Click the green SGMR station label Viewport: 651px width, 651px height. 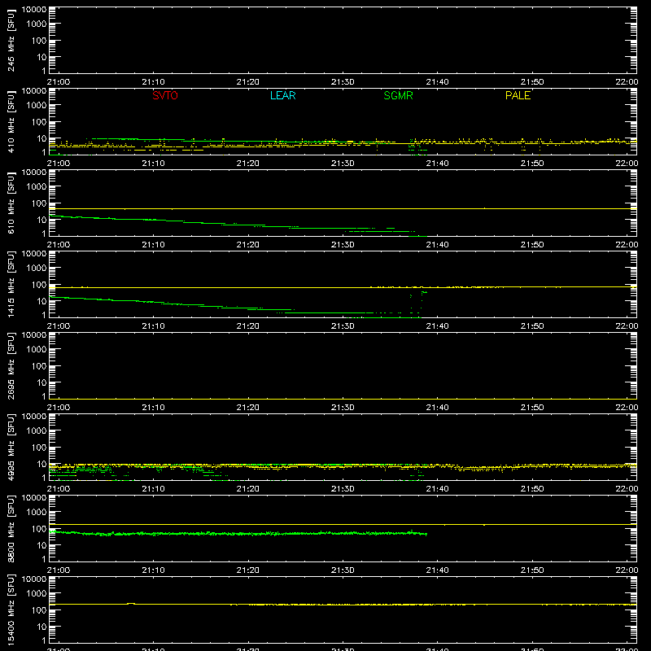point(398,95)
